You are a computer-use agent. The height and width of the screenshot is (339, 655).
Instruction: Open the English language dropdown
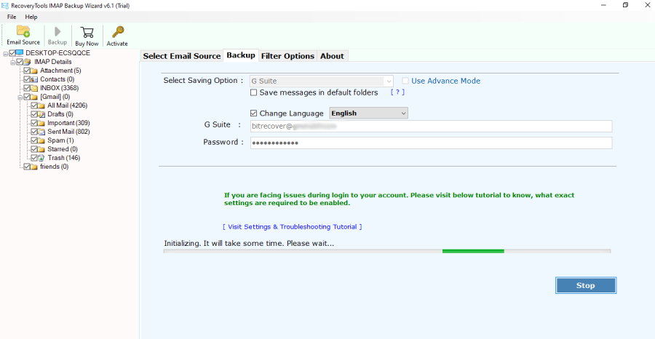point(368,113)
